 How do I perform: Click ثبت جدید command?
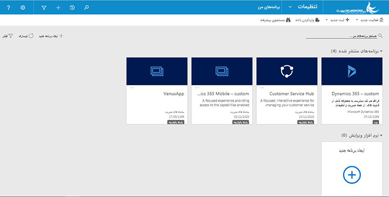tap(339, 20)
